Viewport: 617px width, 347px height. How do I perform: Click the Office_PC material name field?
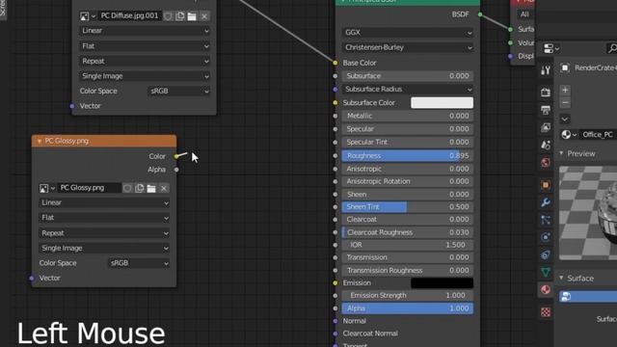pos(599,135)
